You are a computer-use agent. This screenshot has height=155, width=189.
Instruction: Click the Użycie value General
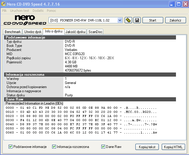tap(71, 83)
